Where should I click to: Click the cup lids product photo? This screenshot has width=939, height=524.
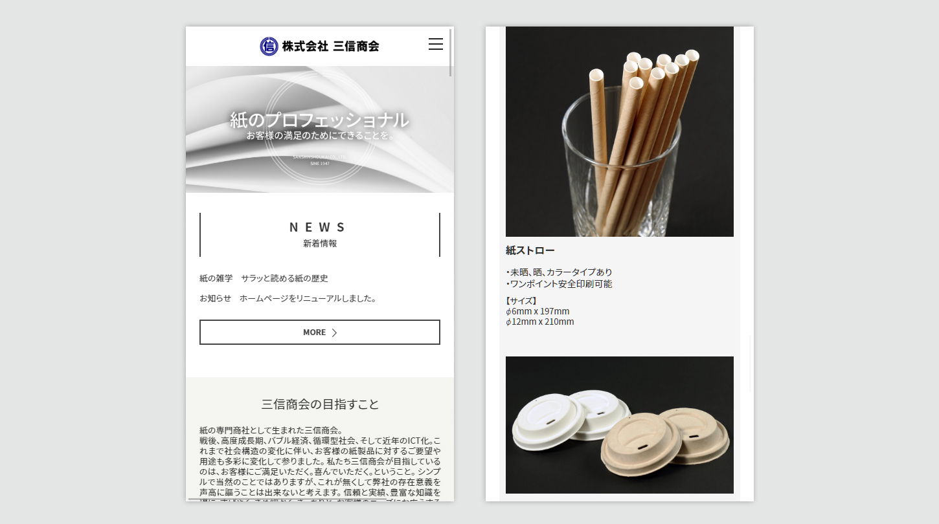coord(620,425)
